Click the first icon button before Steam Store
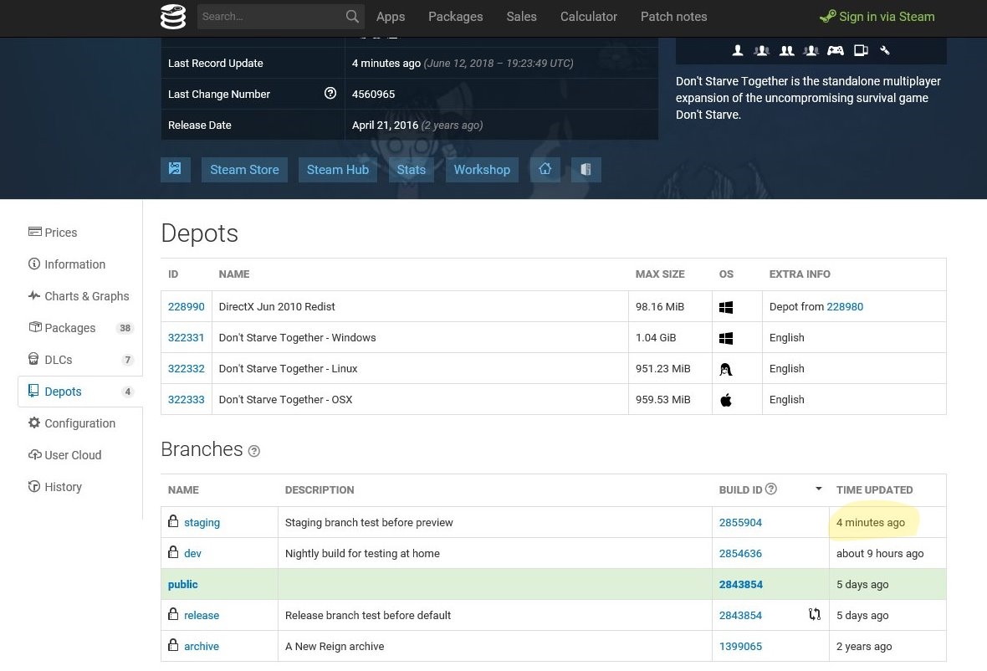Viewport: 987px width, 671px height. click(175, 169)
